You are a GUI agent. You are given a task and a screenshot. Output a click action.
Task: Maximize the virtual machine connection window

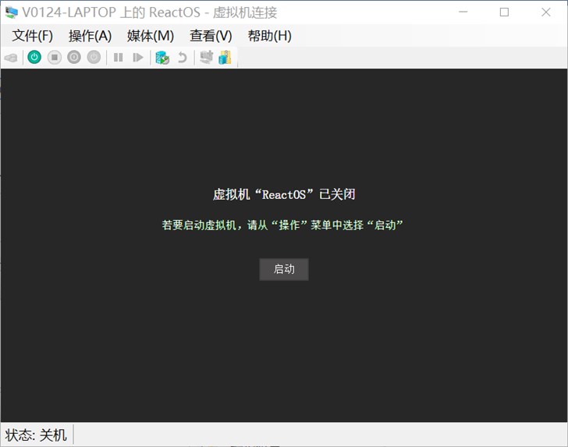[x=504, y=12]
